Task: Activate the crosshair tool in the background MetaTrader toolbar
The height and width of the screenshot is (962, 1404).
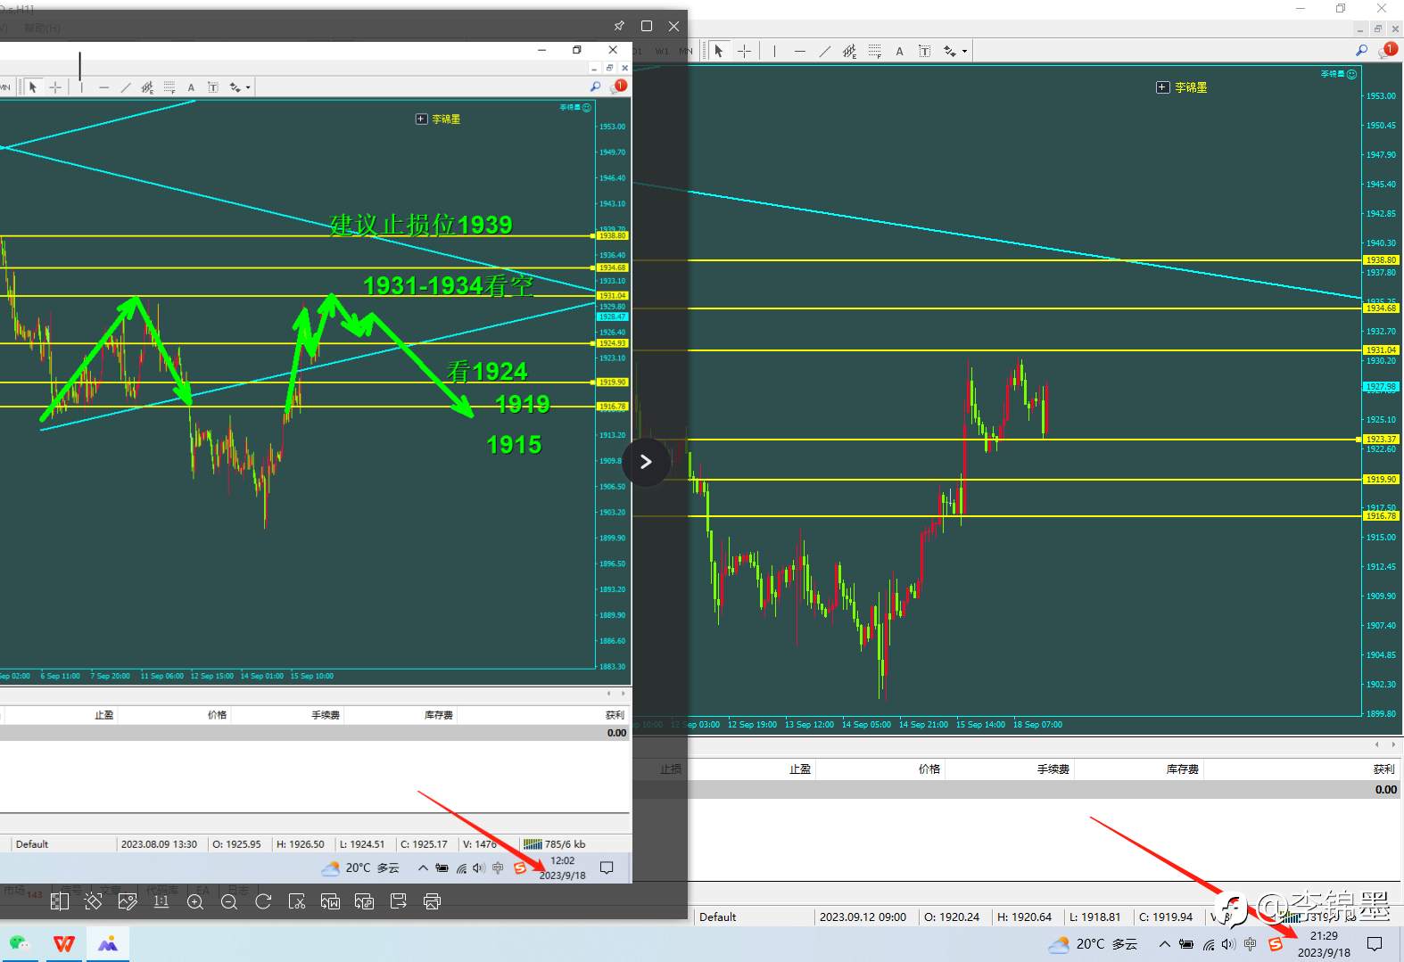Action: pos(745,51)
